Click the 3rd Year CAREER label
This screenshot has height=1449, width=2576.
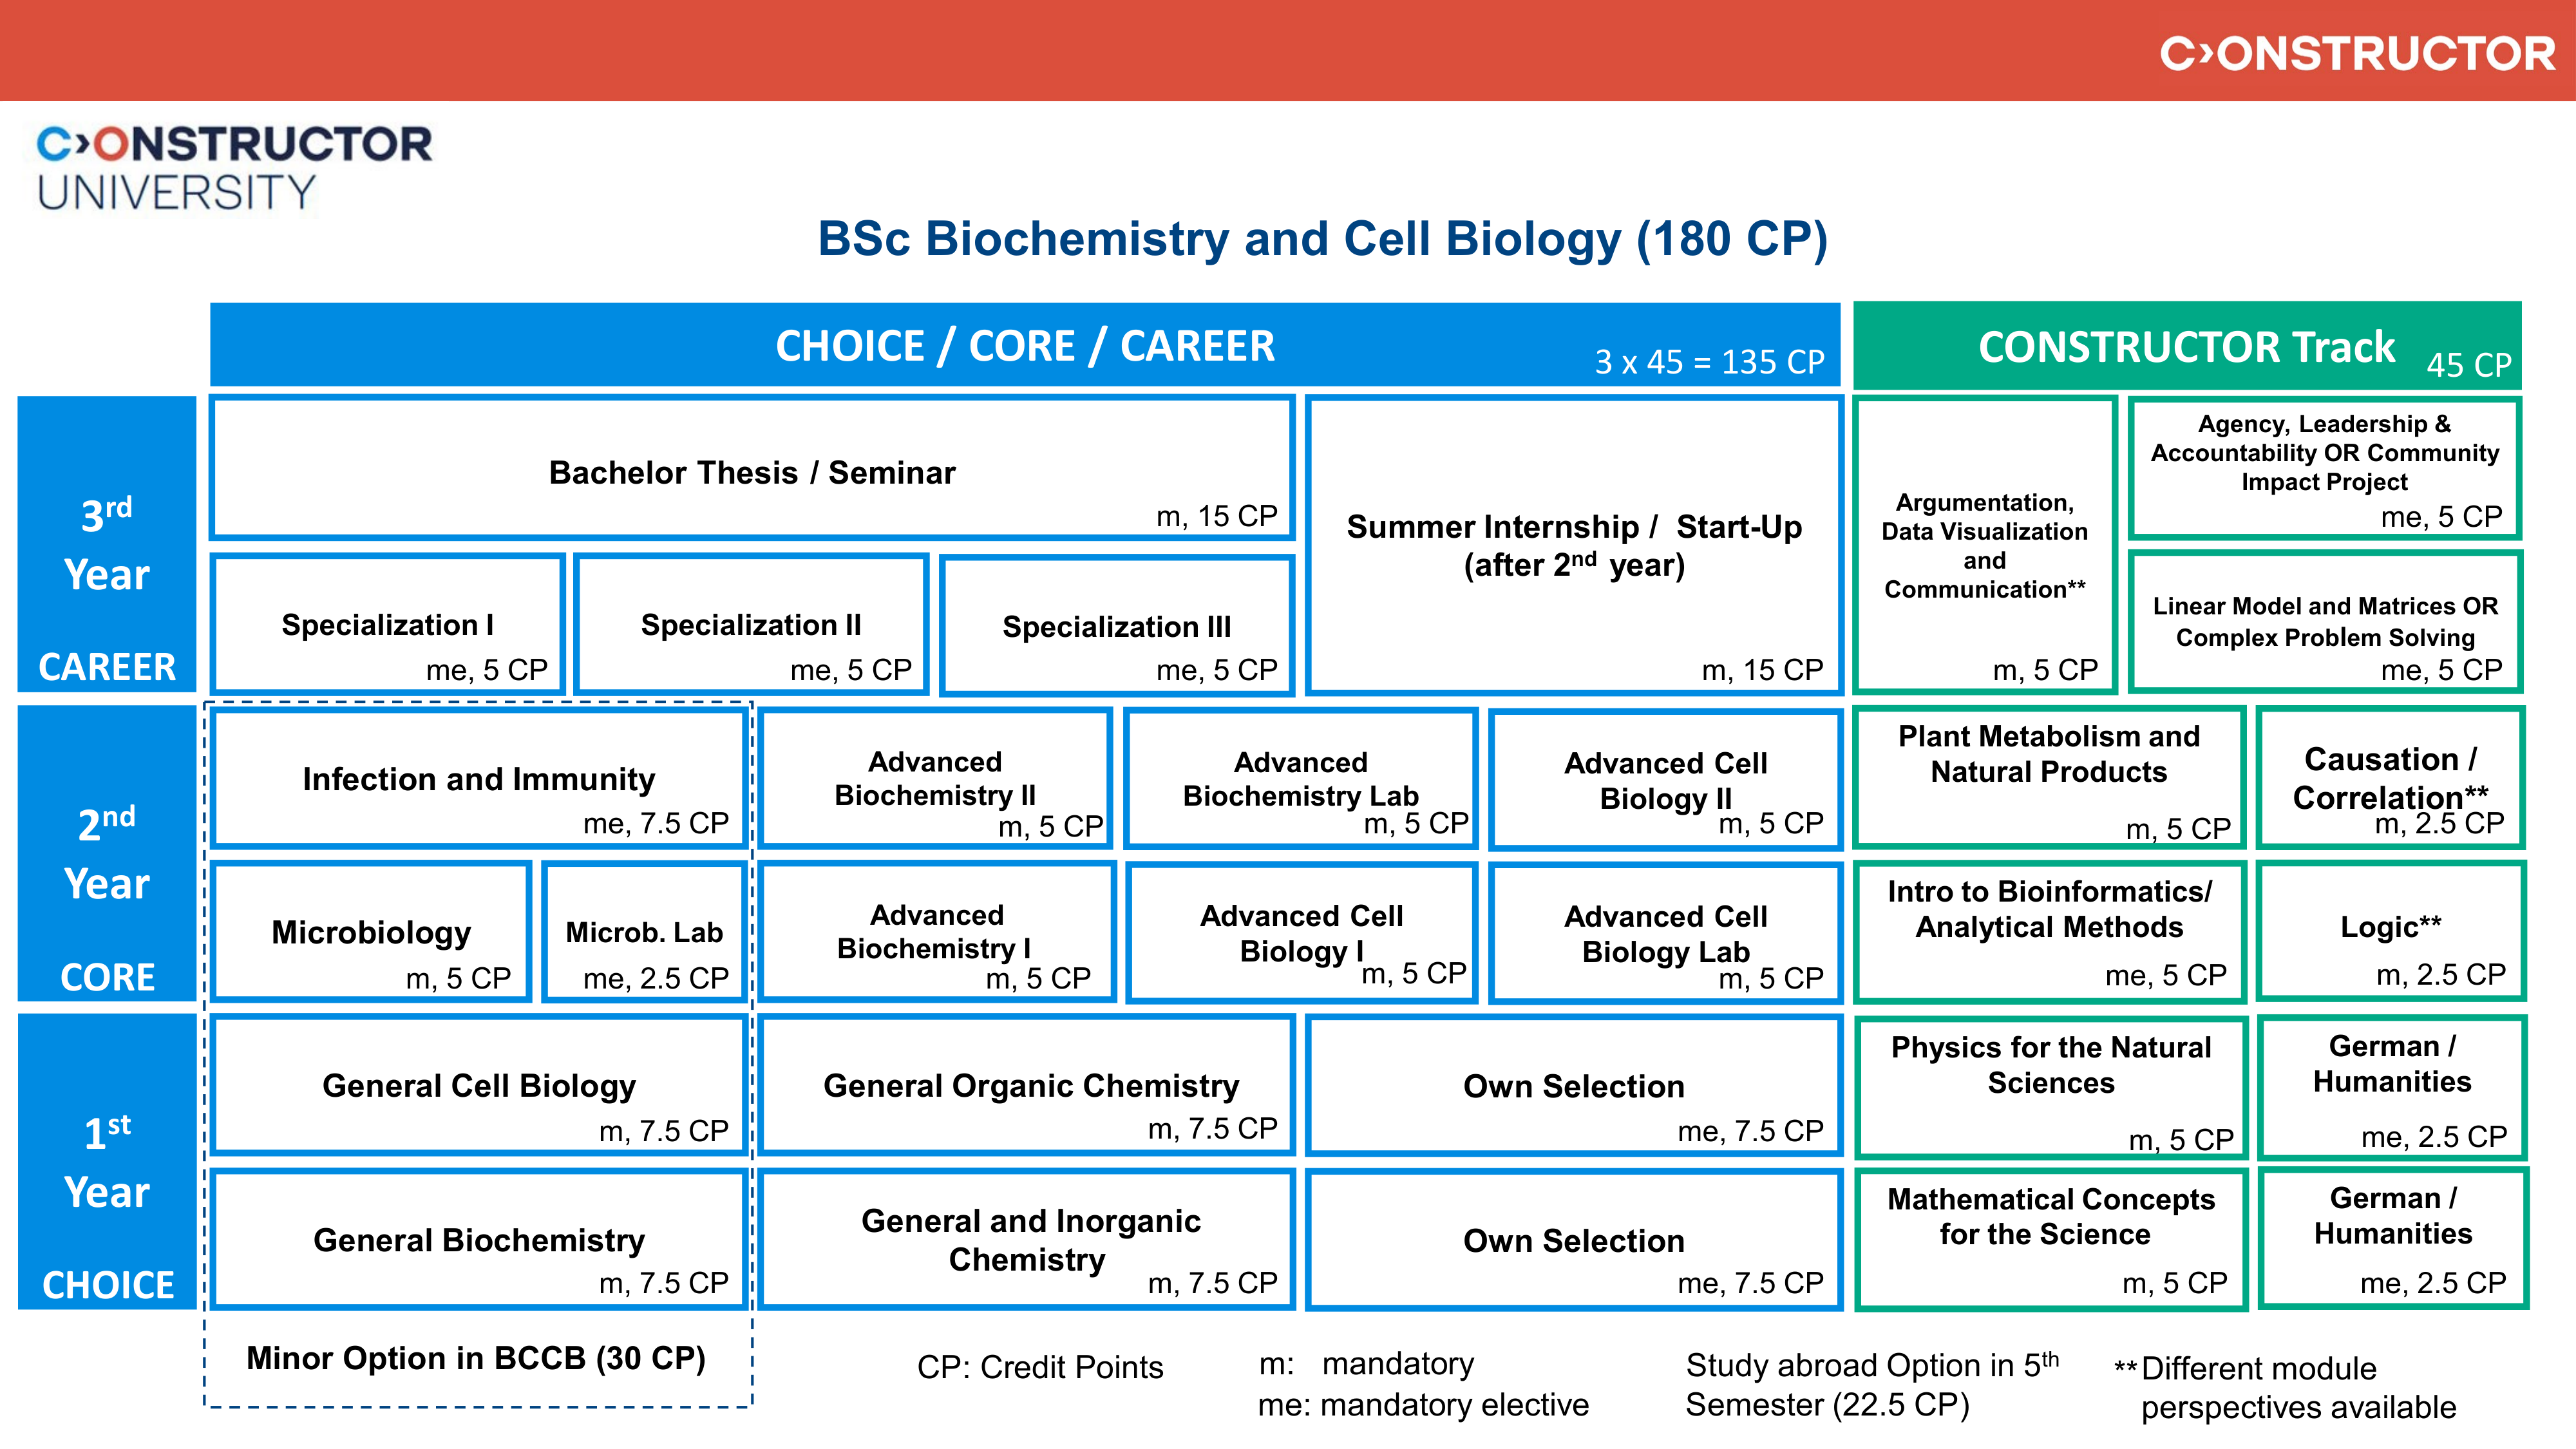click(107, 545)
